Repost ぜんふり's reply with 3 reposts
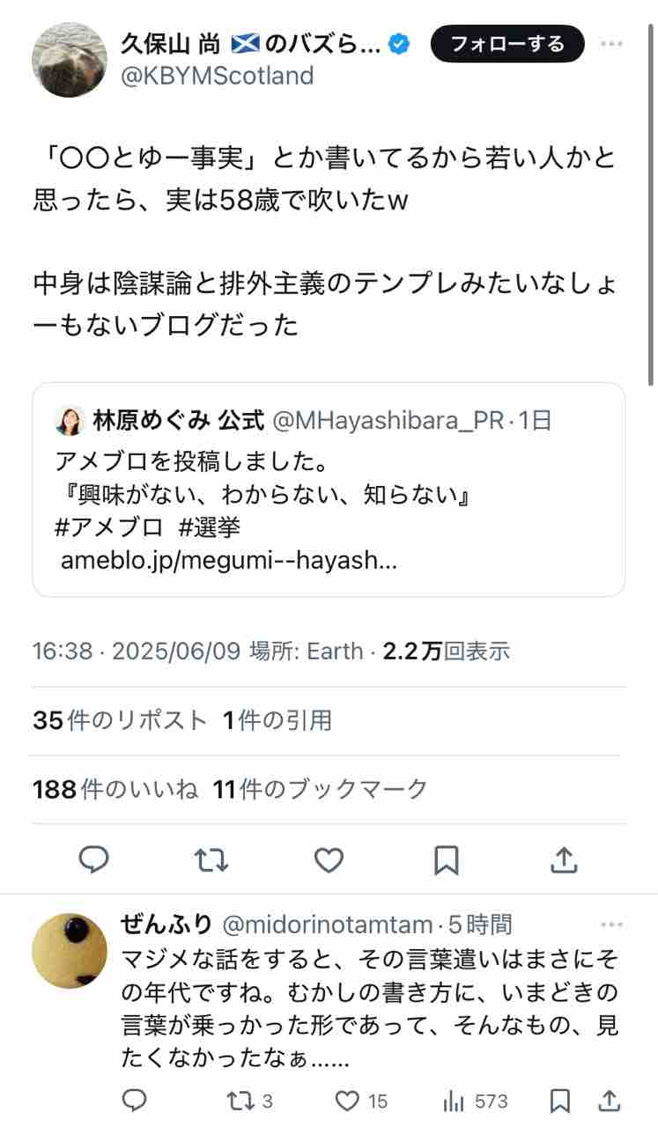Screen dimensions: 658x1127 click(250, 1101)
